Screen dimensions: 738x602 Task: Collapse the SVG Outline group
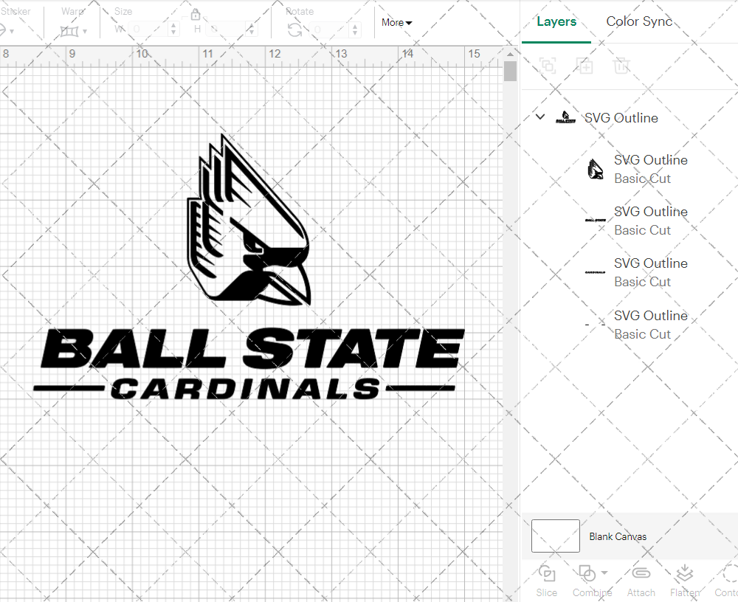(539, 117)
